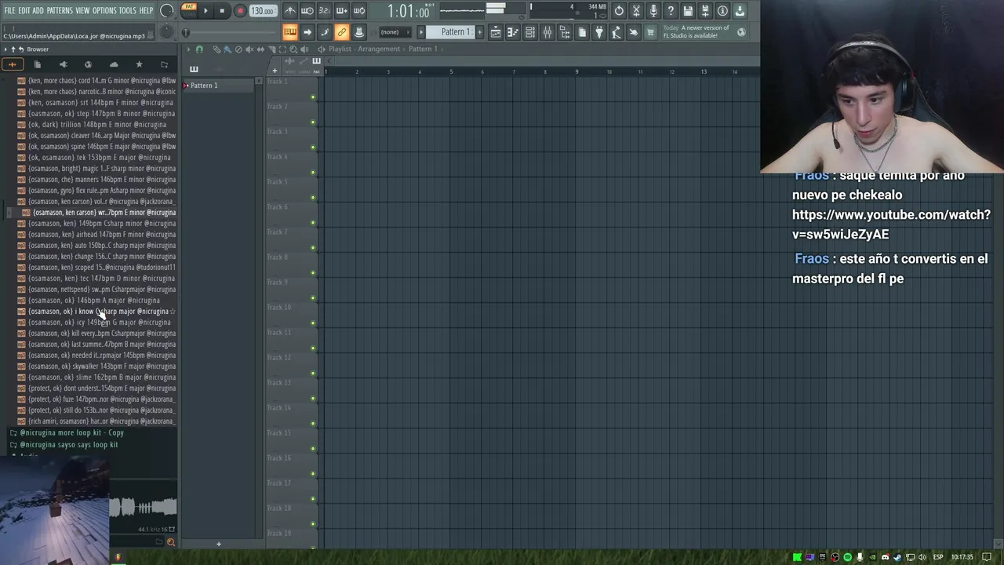Click the tempo field showing 130.000
Screen dimensions: 1004x565
pos(263,11)
